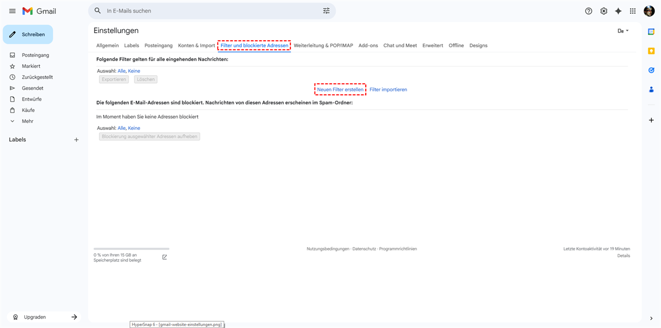The width and height of the screenshot is (661, 328).
Task: Open the input language dropdown
Action: coord(623,31)
